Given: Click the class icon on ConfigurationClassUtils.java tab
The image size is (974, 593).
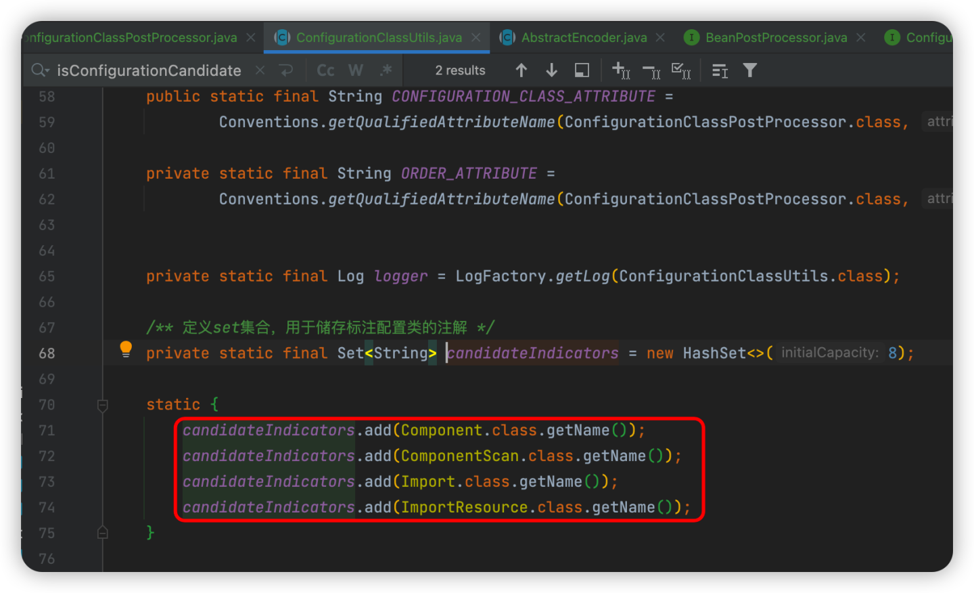Looking at the screenshot, I should pos(282,38).
